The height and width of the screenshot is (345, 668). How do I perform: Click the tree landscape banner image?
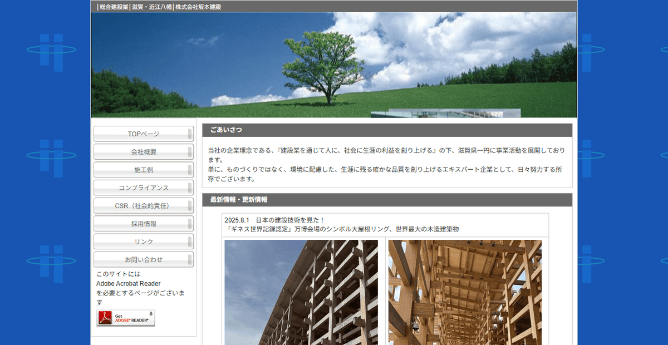click(x=334, y=64)
